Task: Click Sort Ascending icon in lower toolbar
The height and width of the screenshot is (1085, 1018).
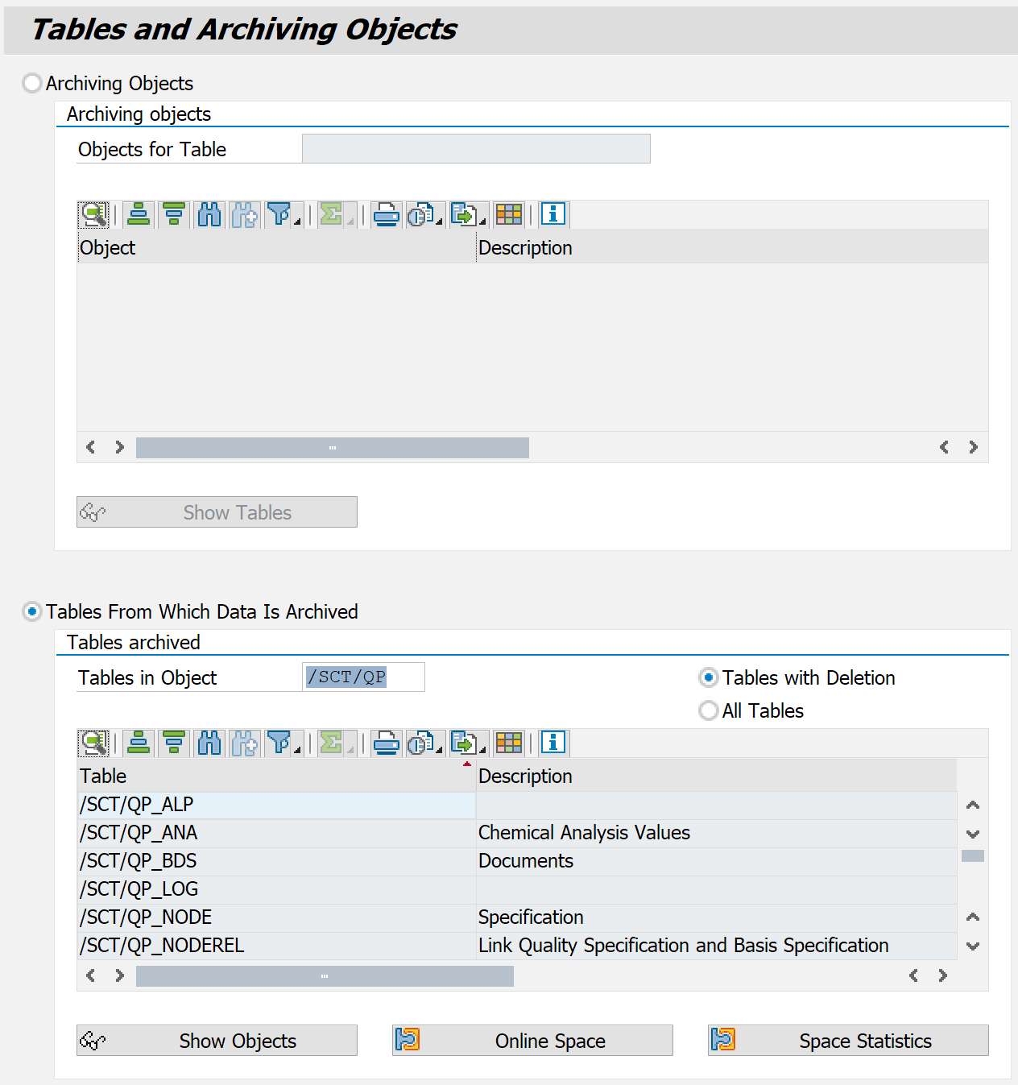Action: click(139, 743)
